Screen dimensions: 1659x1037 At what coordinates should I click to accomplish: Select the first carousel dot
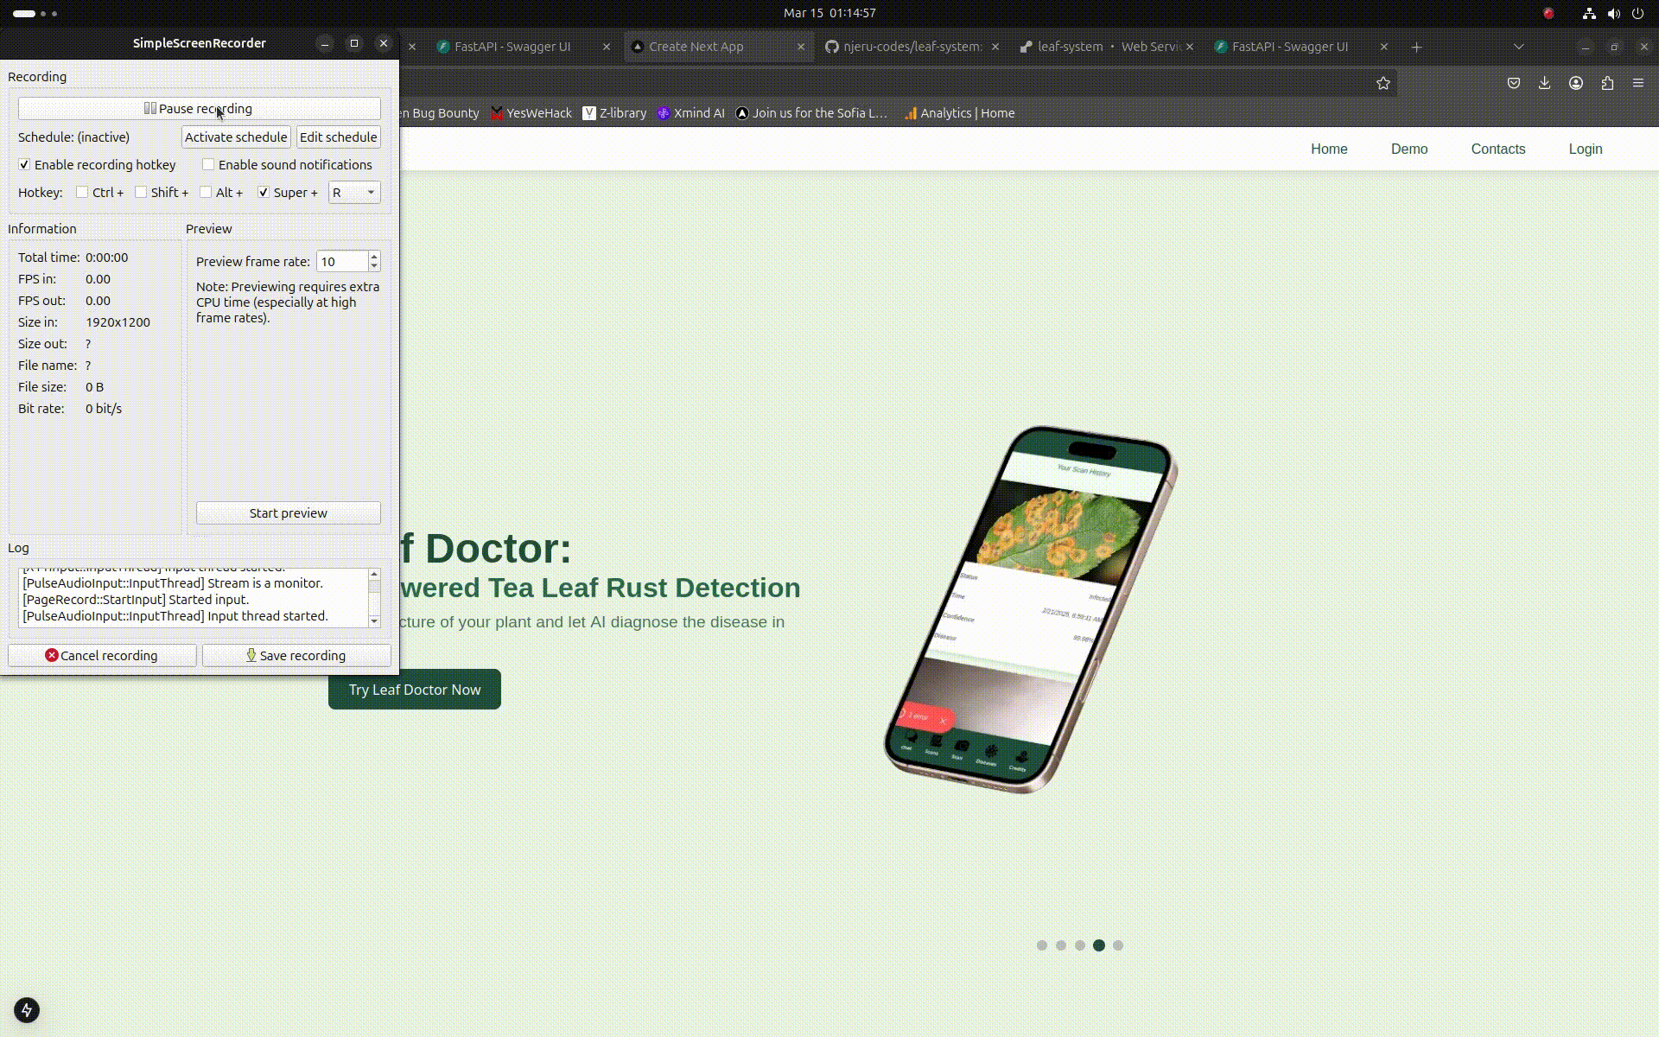[x=1042, y=945]
